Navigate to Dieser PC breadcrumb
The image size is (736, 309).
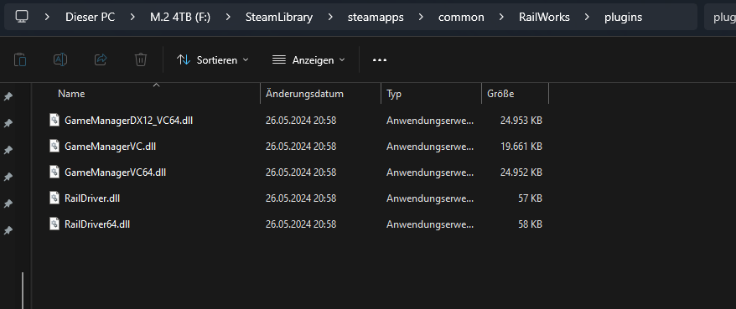pos(91,18)
